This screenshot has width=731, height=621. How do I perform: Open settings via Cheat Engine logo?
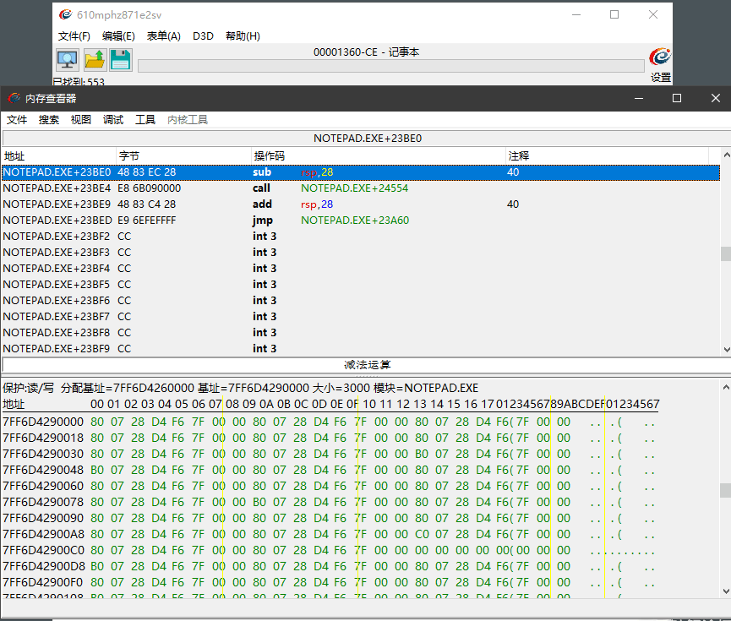660,58
